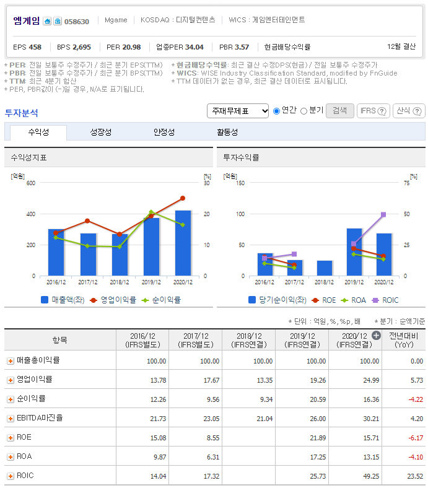Expand the 매출총이익률 row
The image size is (428, 488).
point(11,361)
